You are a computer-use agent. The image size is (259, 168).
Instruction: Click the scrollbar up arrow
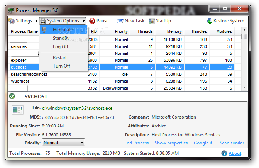pos(244,30)
